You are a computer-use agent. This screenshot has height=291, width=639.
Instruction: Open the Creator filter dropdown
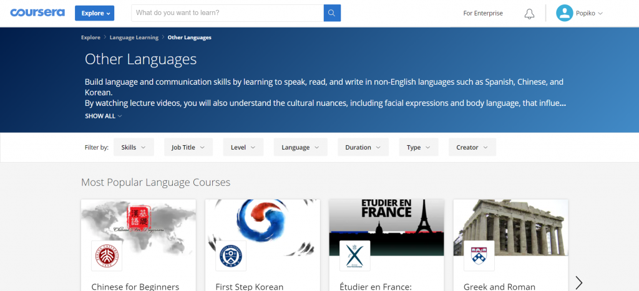point(472,147)
